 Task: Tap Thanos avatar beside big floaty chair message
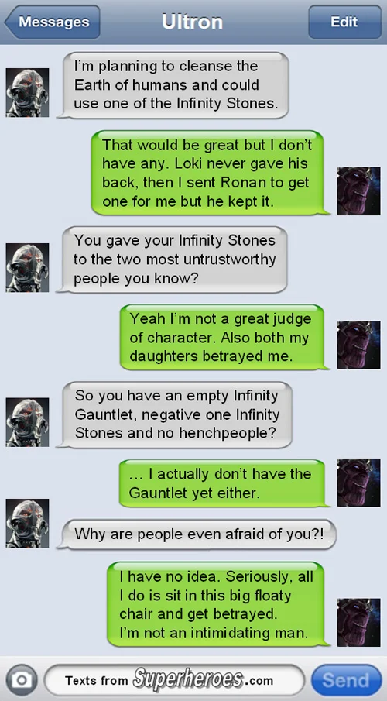[358, 622]
